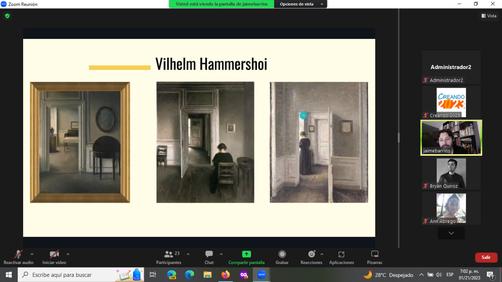The image size is (502, 282).
Task: Click the volume speaker tray icon
Action: 439,275
